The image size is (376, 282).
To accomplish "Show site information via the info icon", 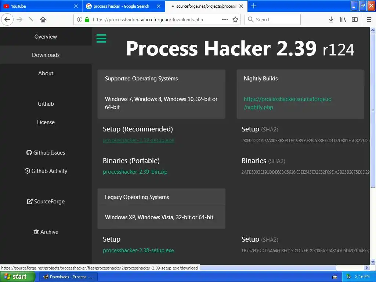I will [x=80, y=19].
